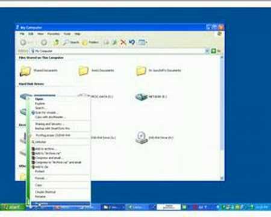This screenshot has width=271, height=217.
Task: Click the white taskbar button
Action: (169, 207)
